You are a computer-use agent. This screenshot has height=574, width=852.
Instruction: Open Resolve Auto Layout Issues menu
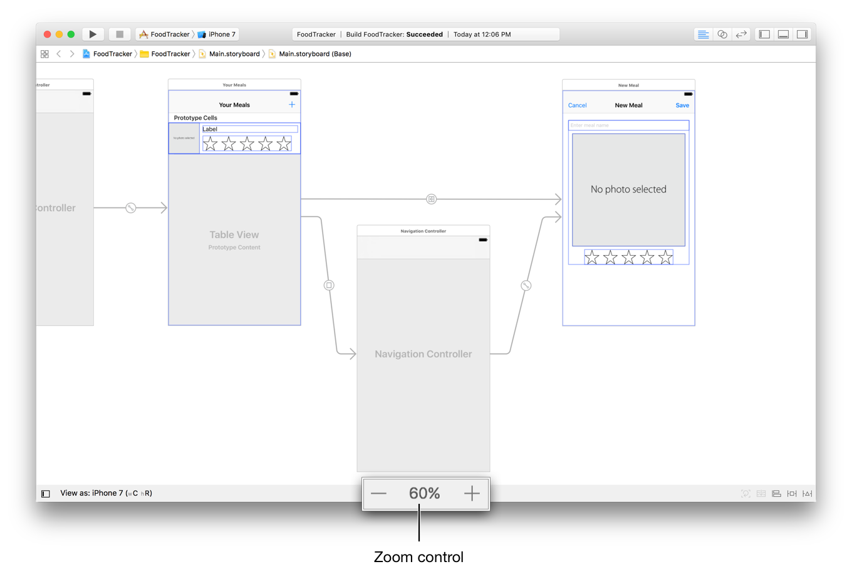click(808, 494)
